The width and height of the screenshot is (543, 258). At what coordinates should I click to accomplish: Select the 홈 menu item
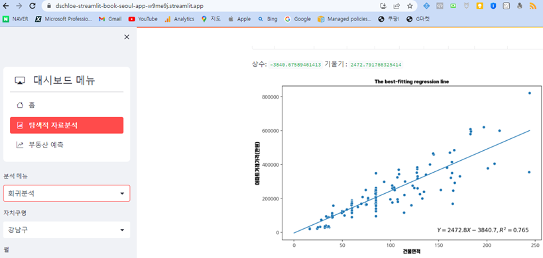tap(66, 105)
